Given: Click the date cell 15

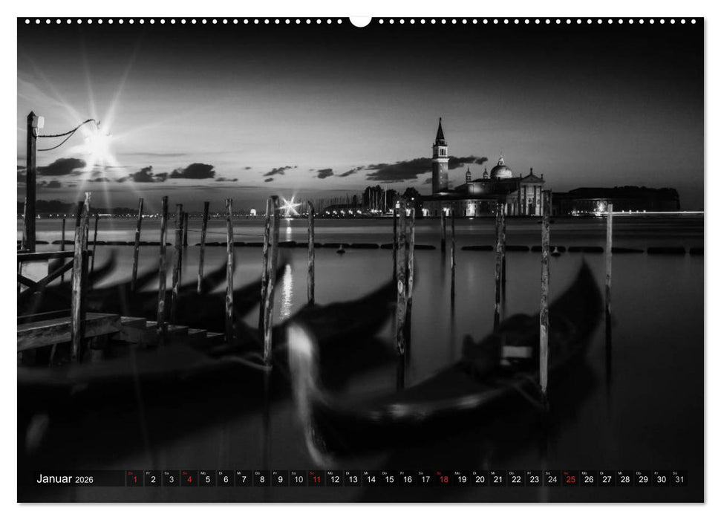Looking at the screenshot, I should coord(390,480).
